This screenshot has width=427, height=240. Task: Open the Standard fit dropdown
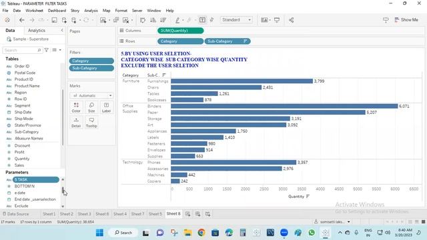click(x=236, y=20)
